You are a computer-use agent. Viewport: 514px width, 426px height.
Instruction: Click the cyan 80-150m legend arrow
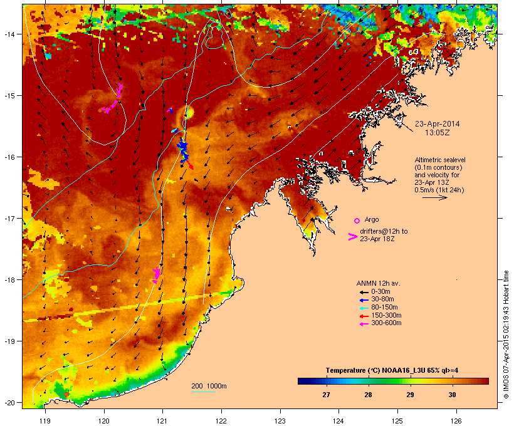(x=364, y=308)
